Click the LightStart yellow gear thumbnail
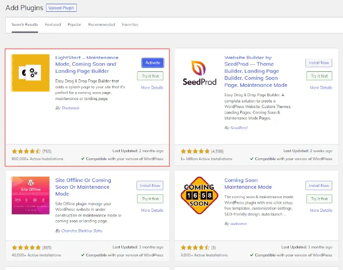This screenshot has height=270, width=343. coord(30,73)
